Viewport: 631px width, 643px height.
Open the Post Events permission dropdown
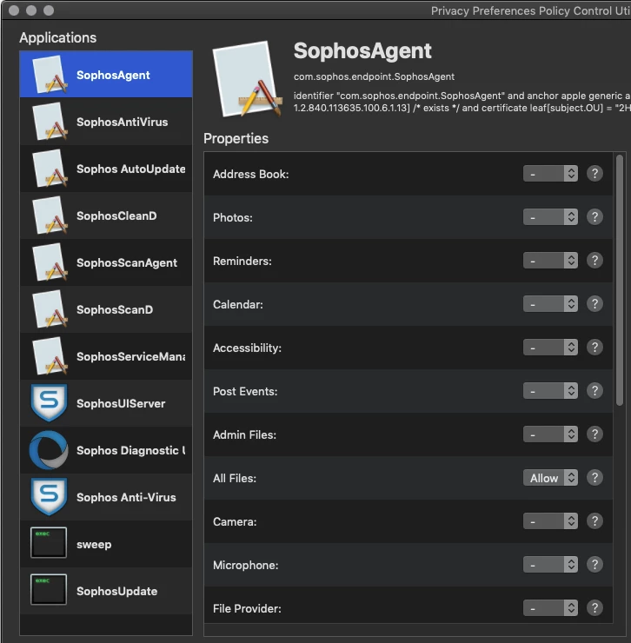[550, 391]
